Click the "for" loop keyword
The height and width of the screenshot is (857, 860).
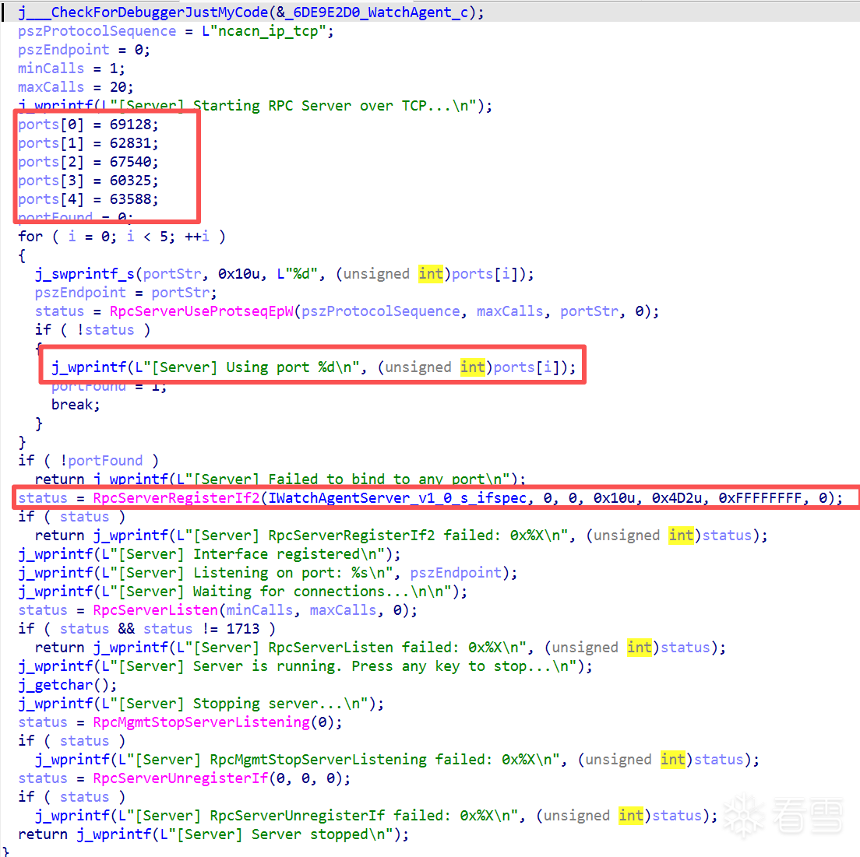point(30,237)
